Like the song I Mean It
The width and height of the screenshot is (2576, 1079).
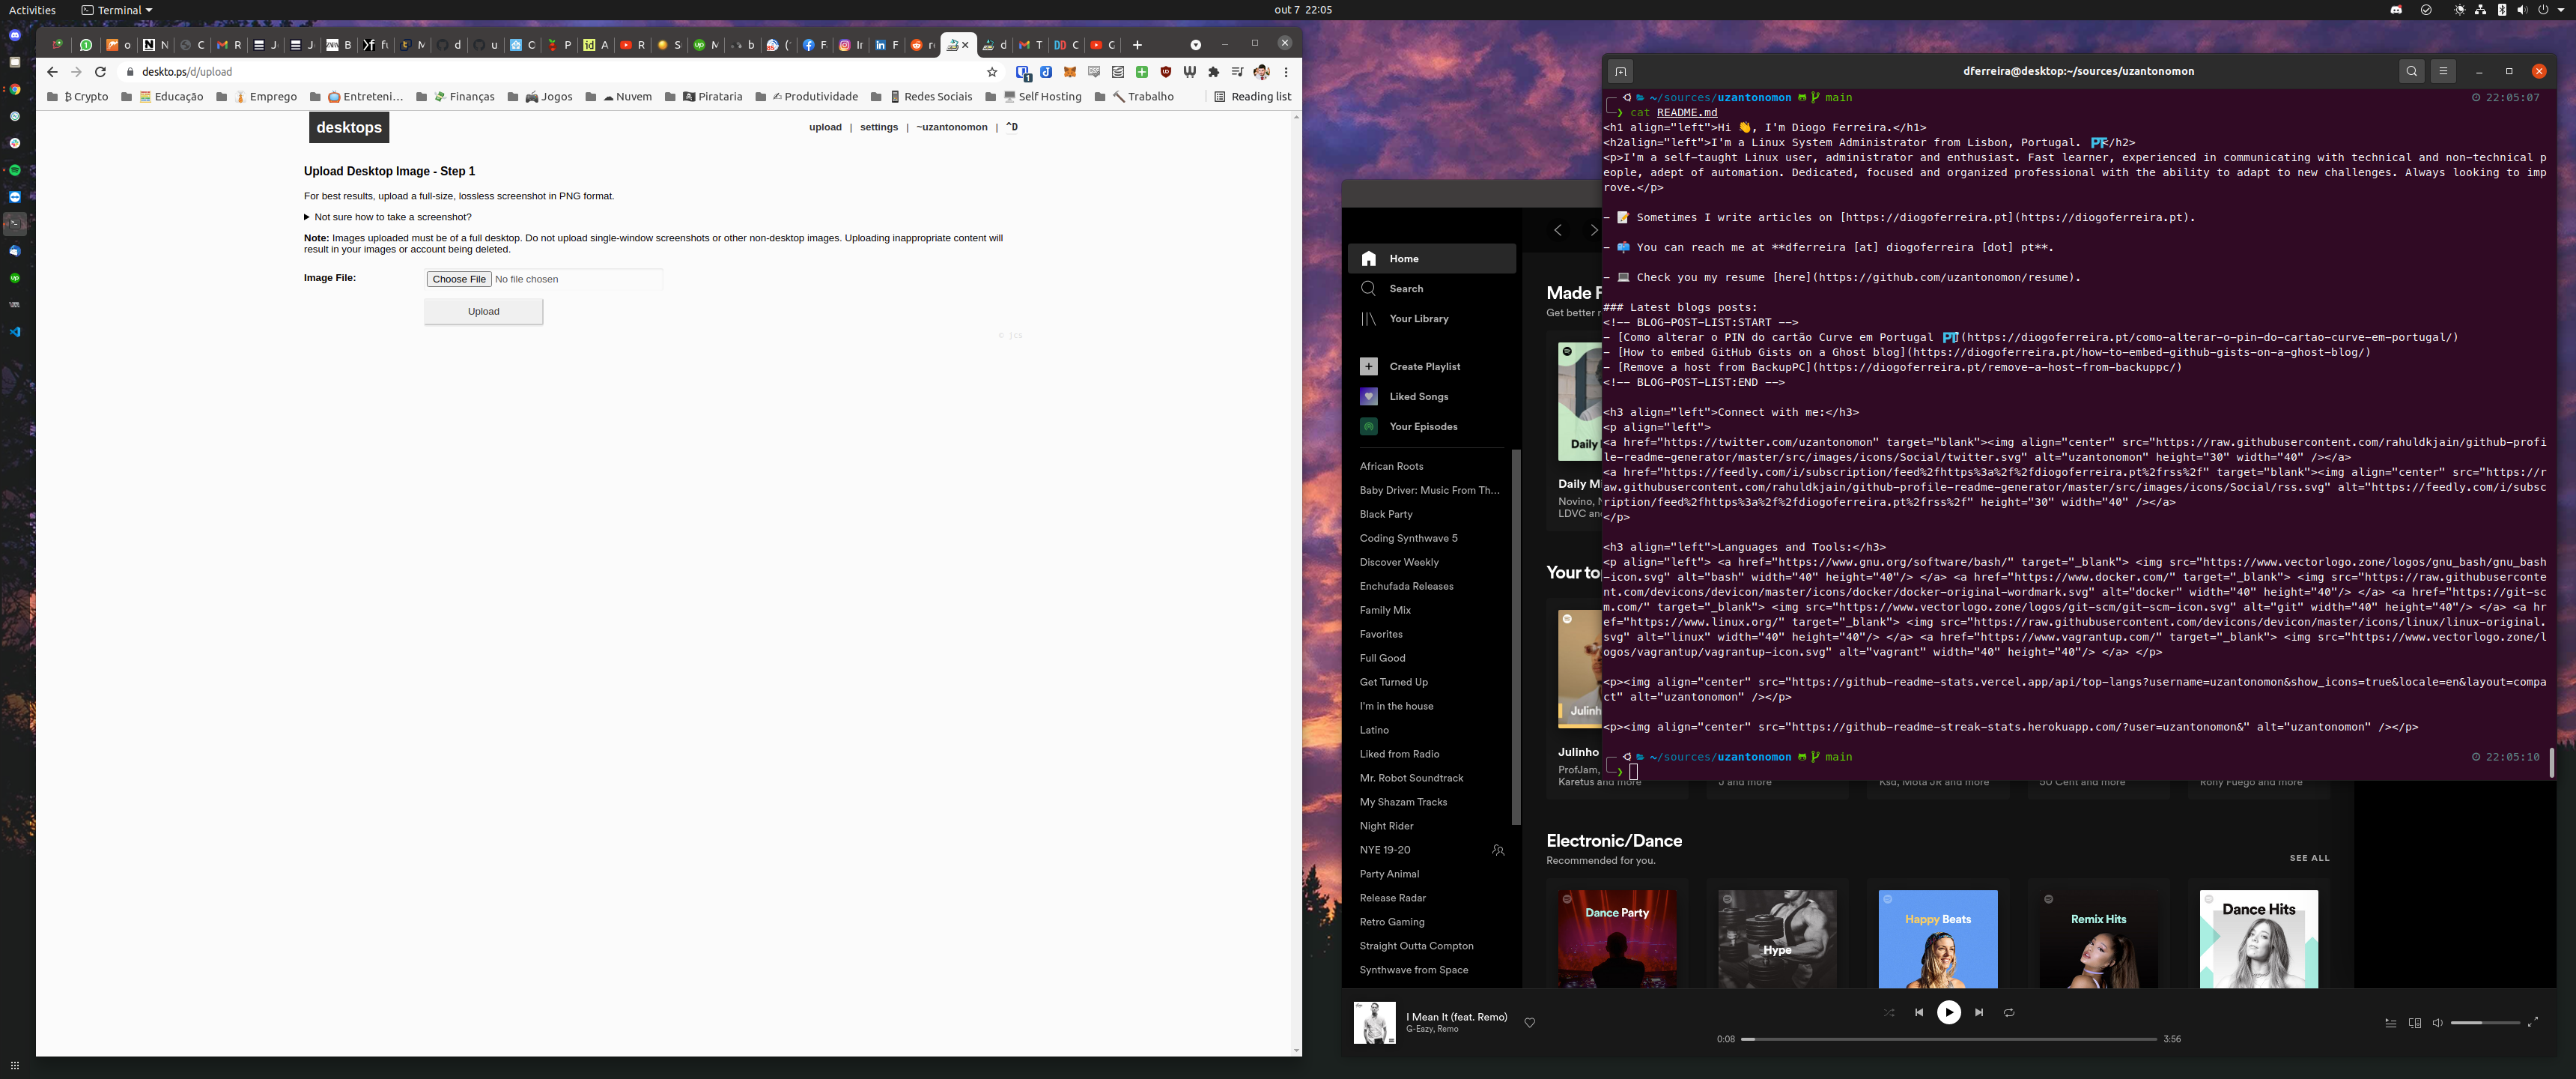1529,1022
